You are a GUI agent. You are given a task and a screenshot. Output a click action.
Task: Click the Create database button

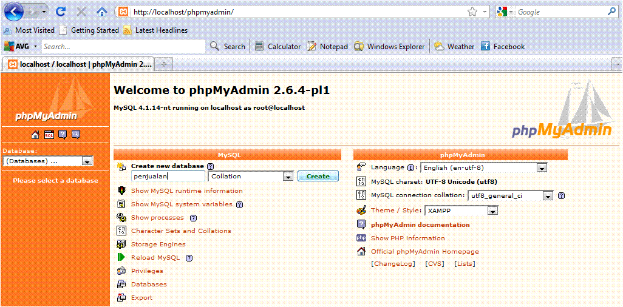point(318,177)
